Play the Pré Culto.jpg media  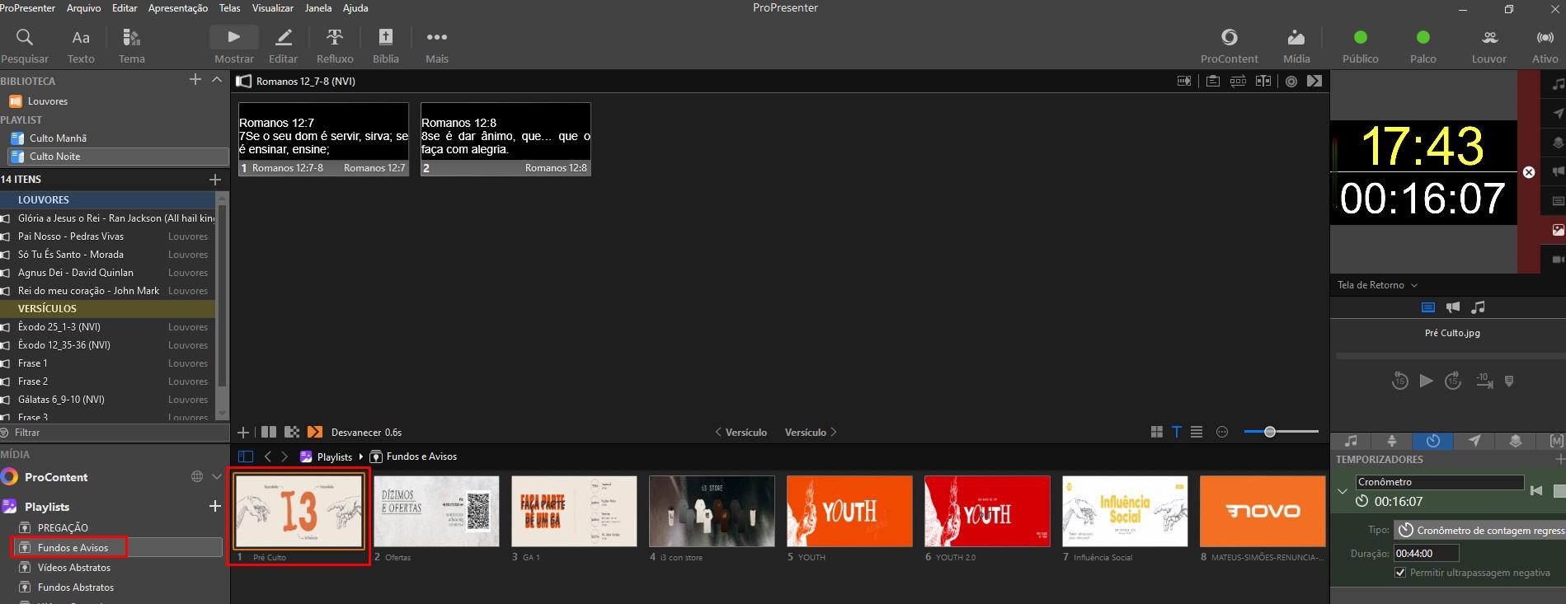coord(1426,381)
